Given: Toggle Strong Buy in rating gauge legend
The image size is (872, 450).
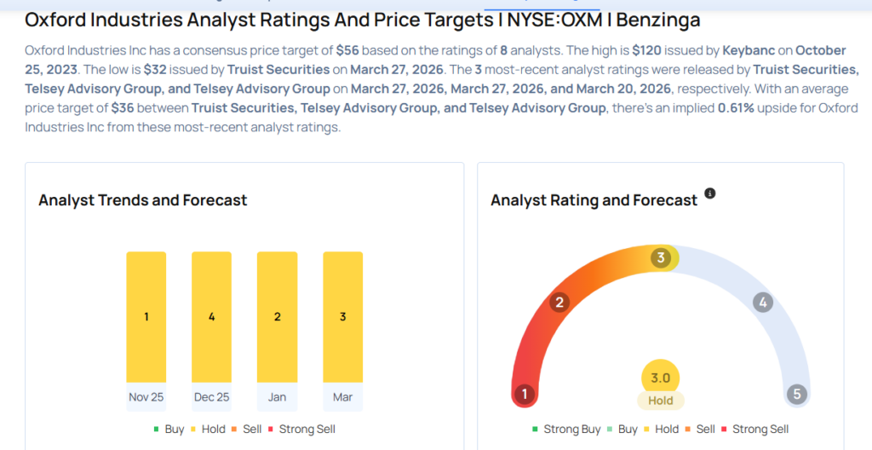Looking at the screenshot, I should [566, 429].
